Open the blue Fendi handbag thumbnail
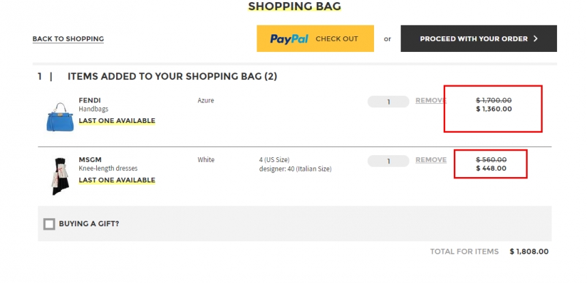This screenshot has width=587, height=283. point(60,117)
